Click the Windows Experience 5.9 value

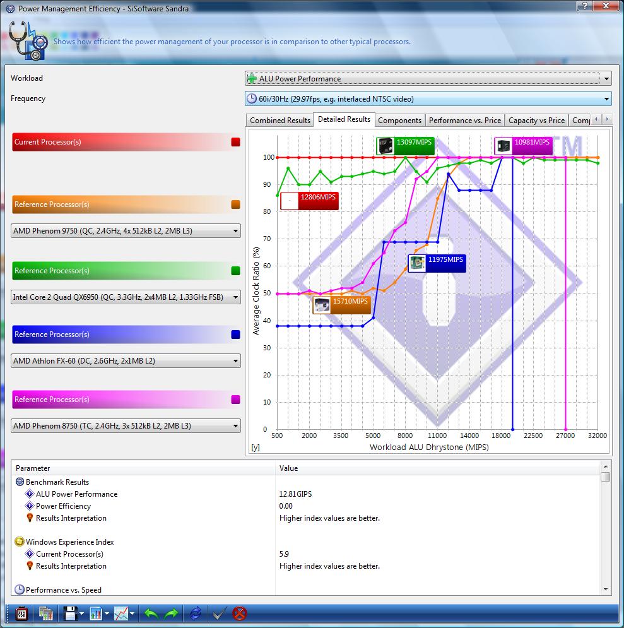coord(284,554)
